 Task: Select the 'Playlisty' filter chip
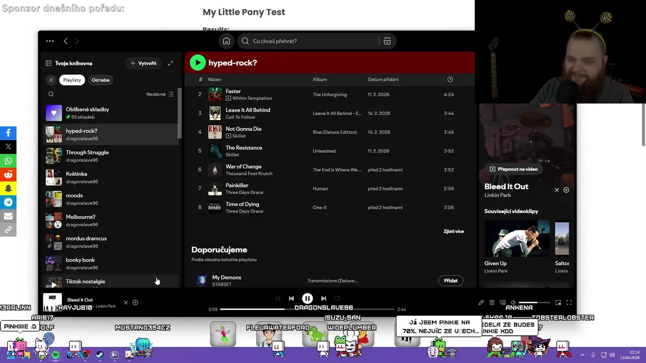[x=72, y=80]
